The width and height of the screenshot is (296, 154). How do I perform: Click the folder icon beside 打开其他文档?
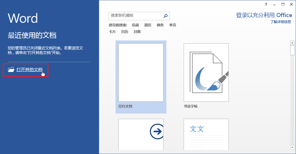tap(11, 70)
